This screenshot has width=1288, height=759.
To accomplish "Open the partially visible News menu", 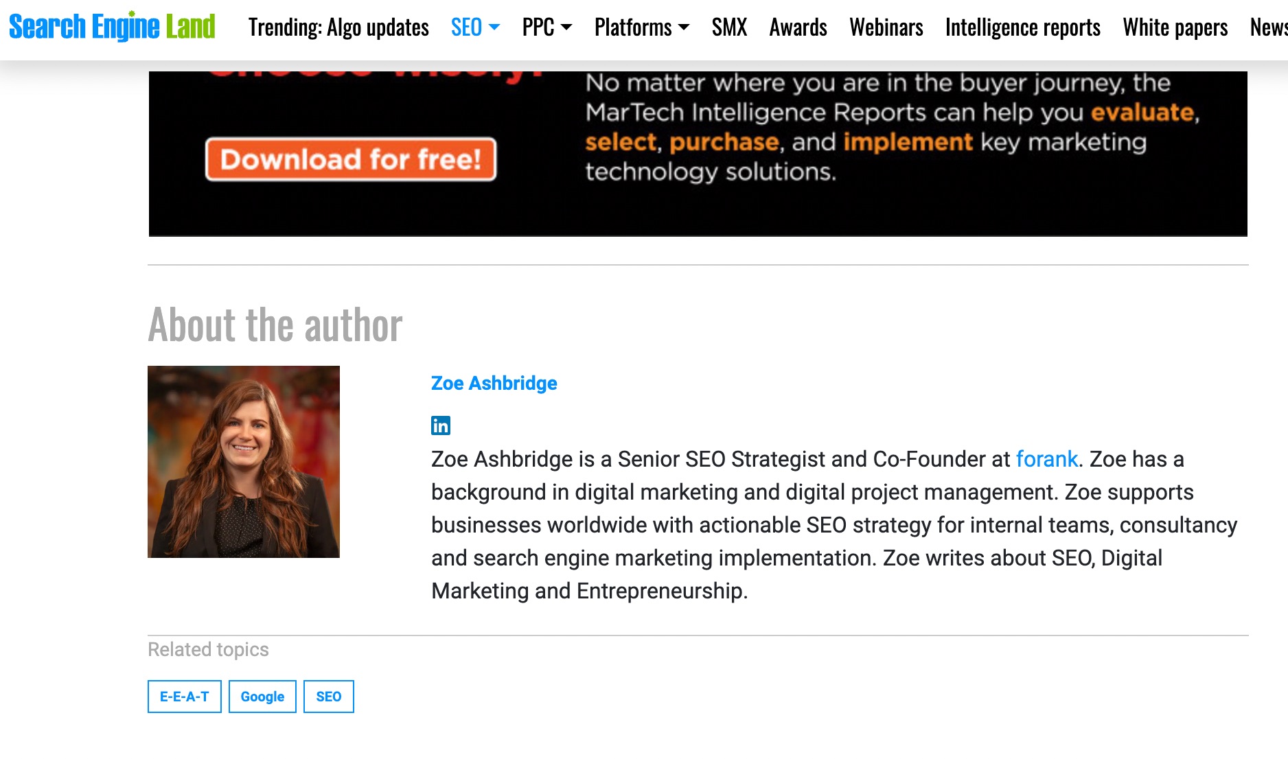I will pos(1268,27).
